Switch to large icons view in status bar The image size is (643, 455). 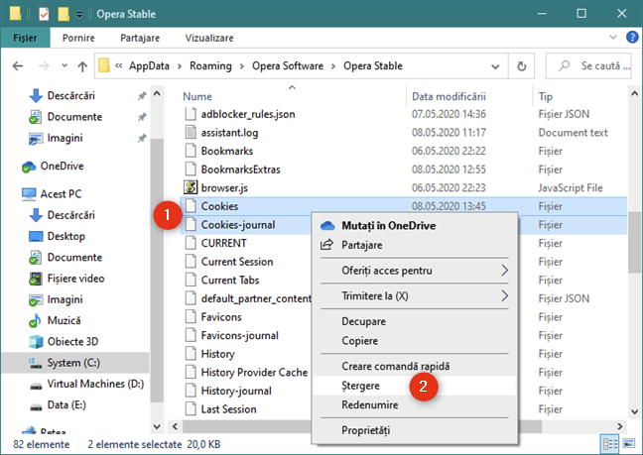click(x=627, y=442)
